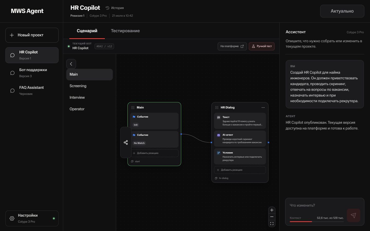Screen dimensions: 370x231
Task: Start Ручной тест
Action: 262,46
